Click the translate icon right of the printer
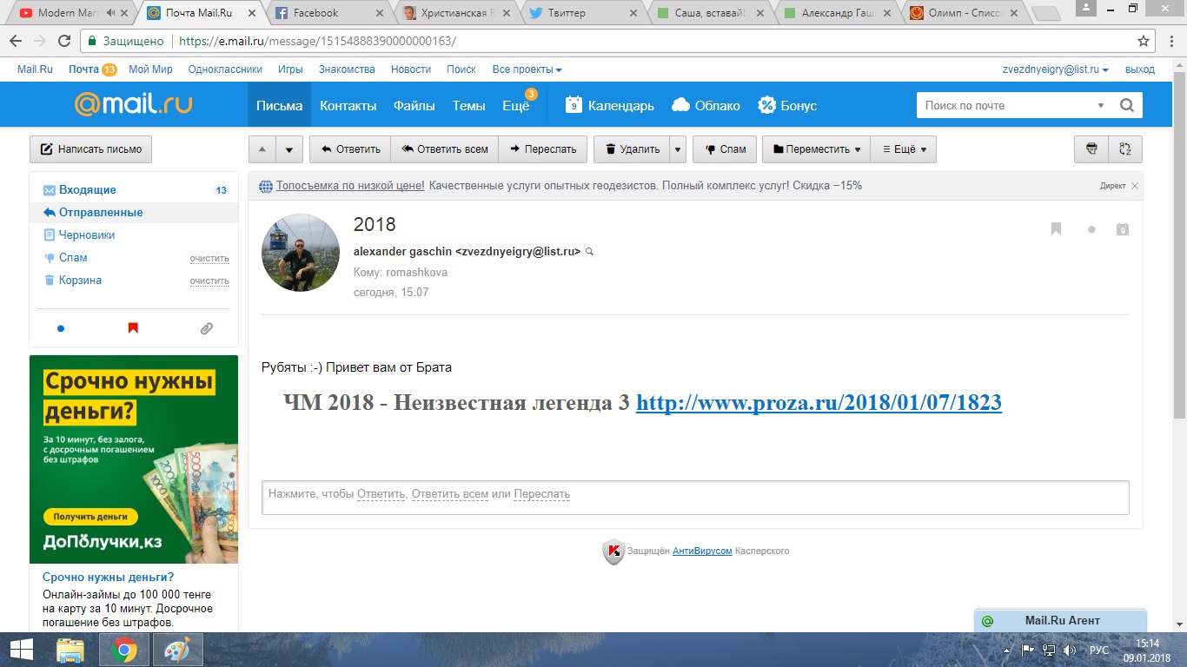The height and width of the screenshot is (667, 1187). click(x=1125, y=149)
